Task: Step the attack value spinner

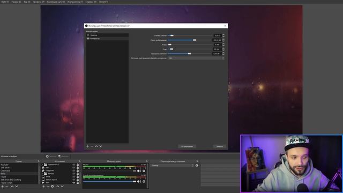Action: click(x=223, y=44)
